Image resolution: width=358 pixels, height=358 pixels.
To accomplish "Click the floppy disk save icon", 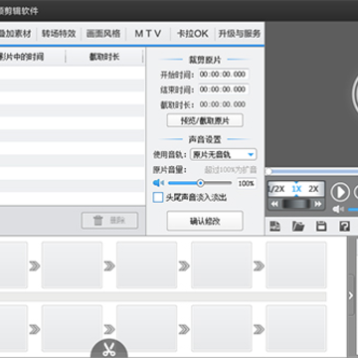I will point(321,227).
